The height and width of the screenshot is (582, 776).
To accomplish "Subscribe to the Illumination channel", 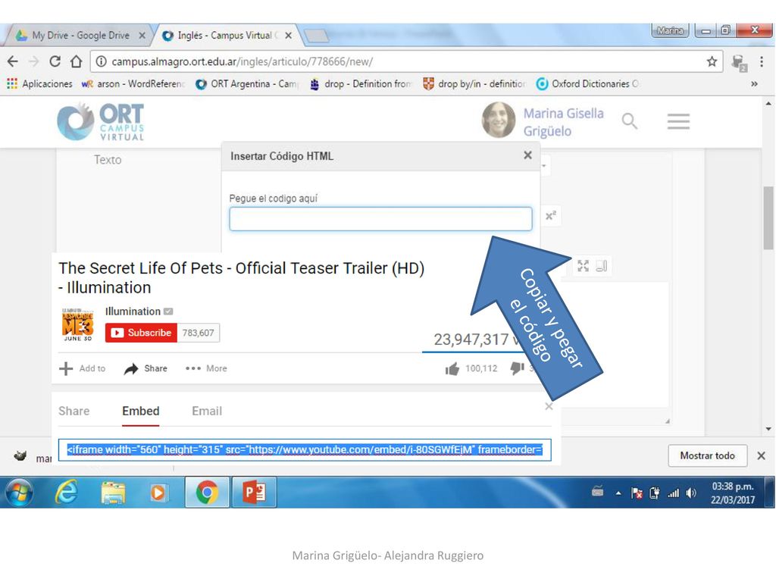I will click(142, 333).
